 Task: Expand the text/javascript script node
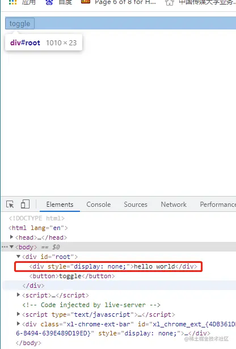click(19, 314)
